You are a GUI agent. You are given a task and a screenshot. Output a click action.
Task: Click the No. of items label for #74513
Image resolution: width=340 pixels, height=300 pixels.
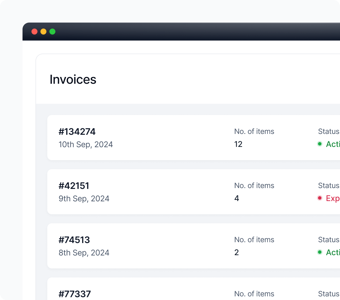254,240
